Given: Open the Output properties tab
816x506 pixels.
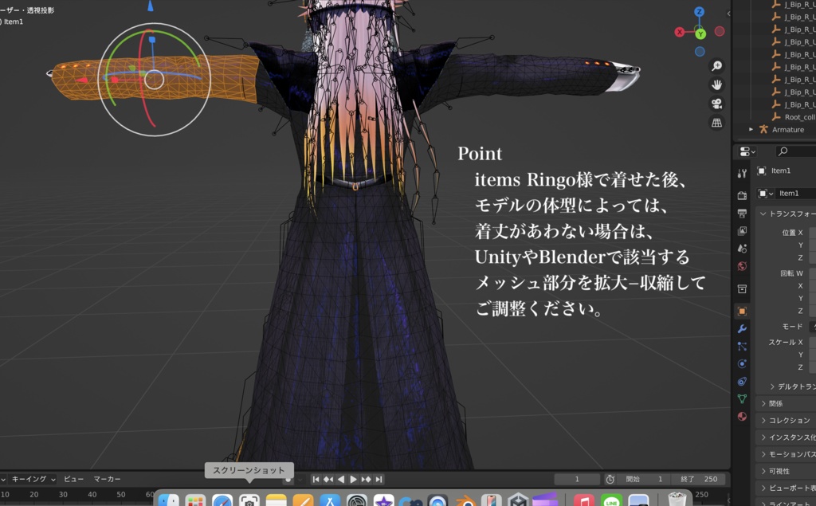Looking at the screenshot, I should [742, 214].
